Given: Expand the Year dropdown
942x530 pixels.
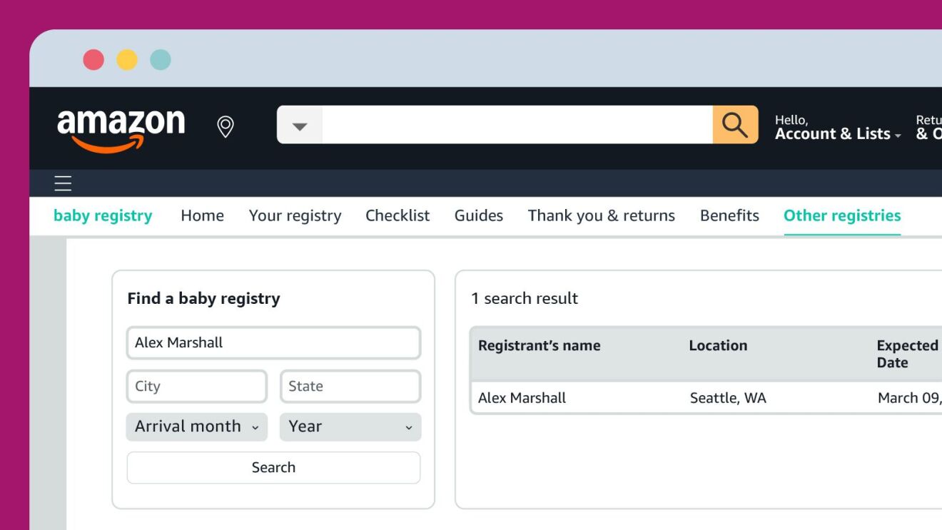Looking at the screenshot, I should (350, 427).
